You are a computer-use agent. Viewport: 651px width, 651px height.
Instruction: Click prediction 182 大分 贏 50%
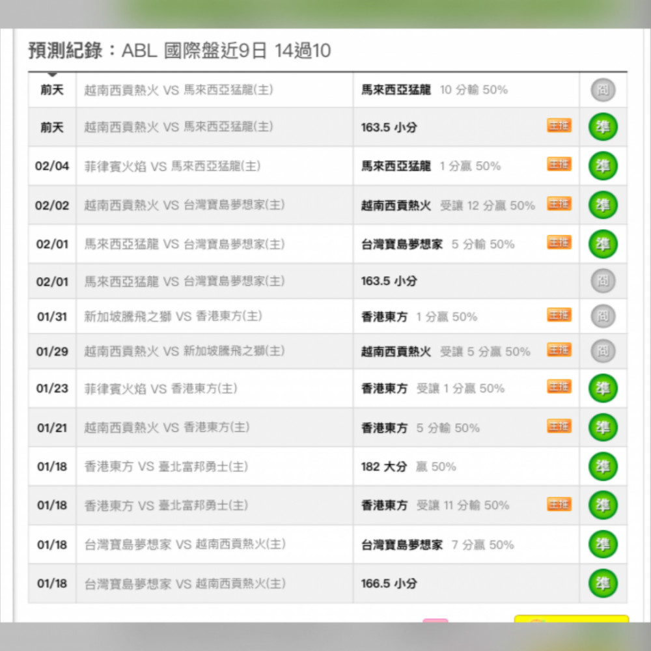click(409, 467)
